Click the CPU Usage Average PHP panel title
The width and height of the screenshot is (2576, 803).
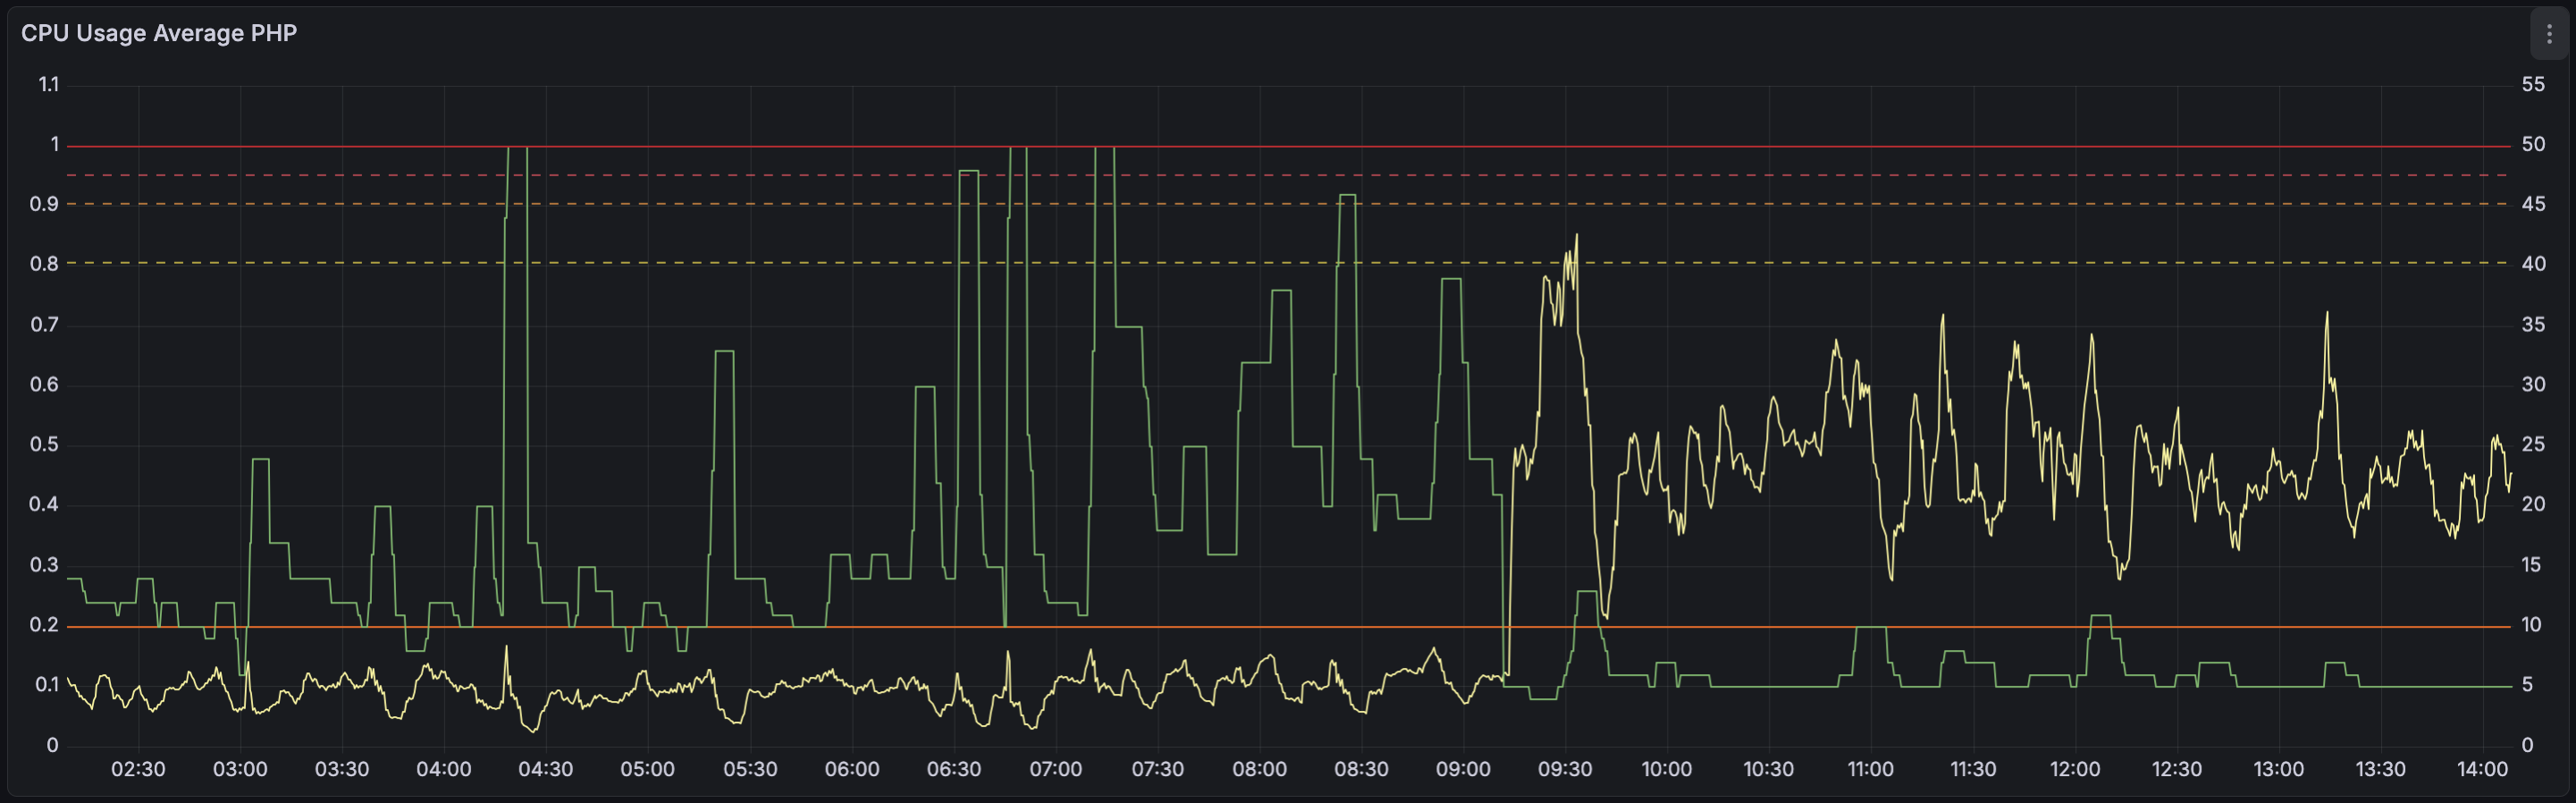pos(159,33)
